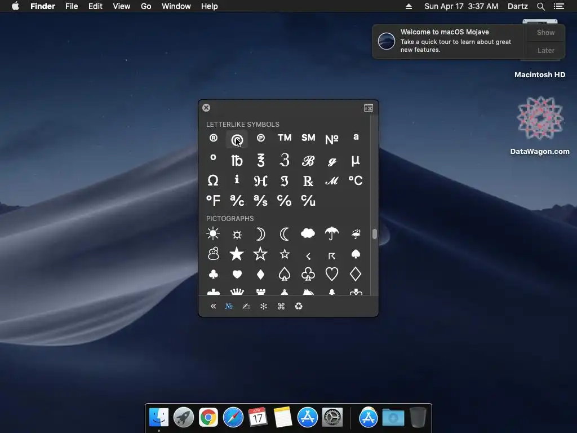Open the View menu
577x433 pixels.
click(122, 6)
